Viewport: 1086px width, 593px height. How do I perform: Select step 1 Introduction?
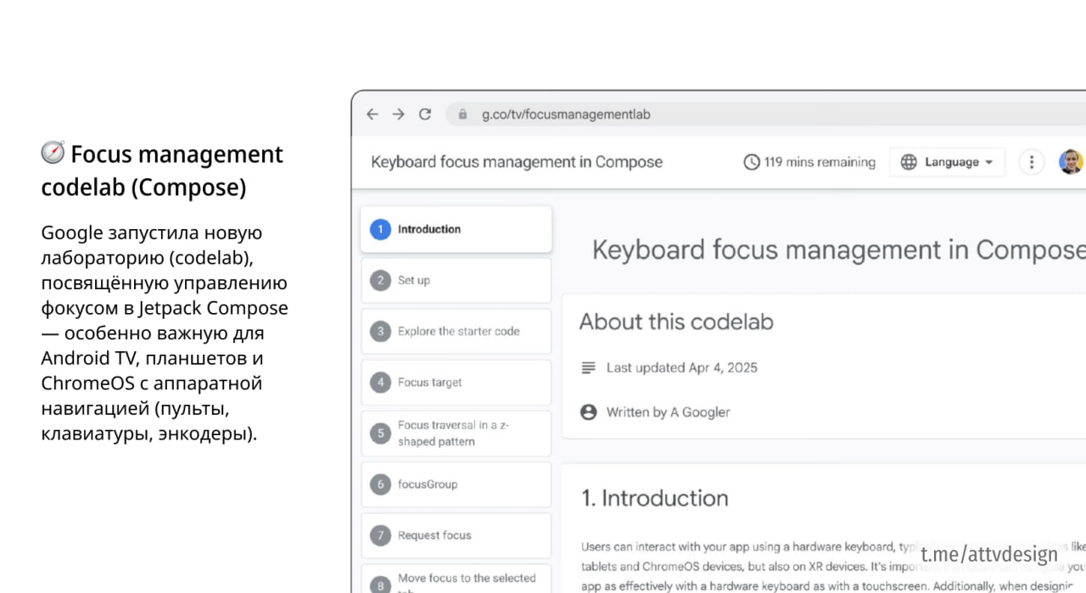(x=456, y=229)
